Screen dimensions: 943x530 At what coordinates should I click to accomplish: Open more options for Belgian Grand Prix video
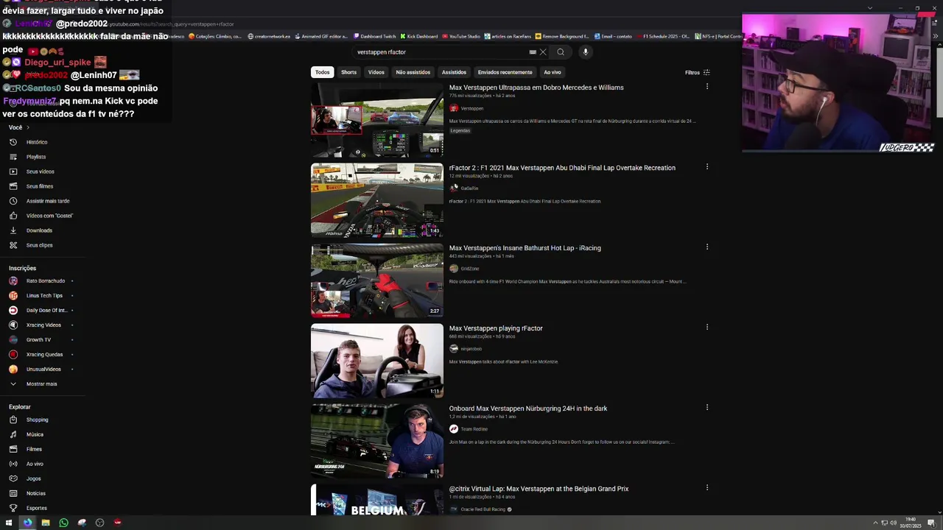707,488
